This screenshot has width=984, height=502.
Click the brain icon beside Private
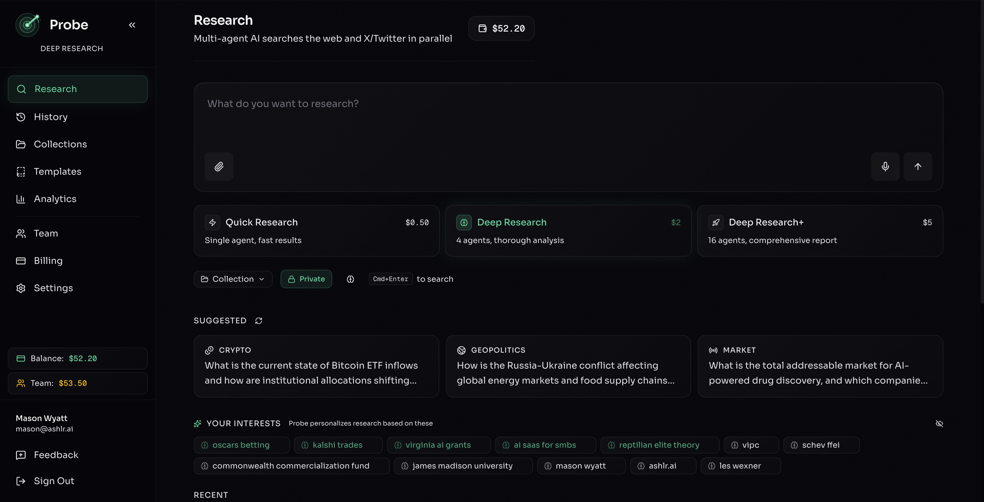[350, 279]
